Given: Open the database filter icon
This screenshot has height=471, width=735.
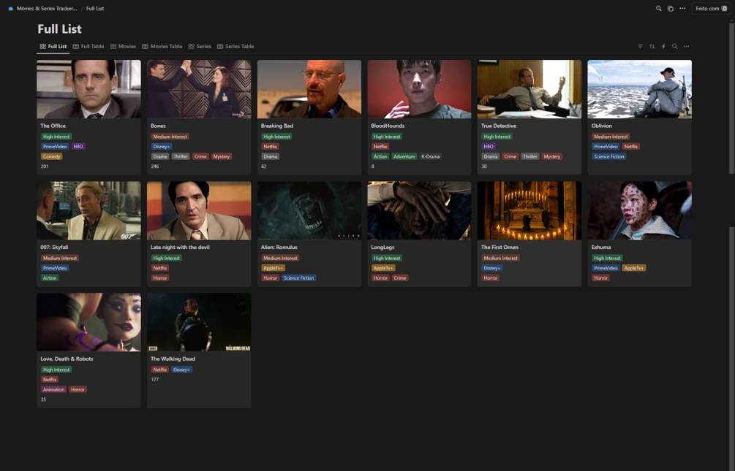Looking at the screenshot, I should [641, 46].
